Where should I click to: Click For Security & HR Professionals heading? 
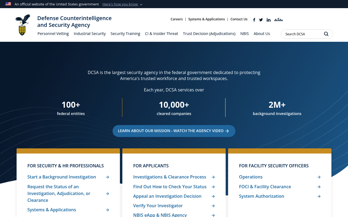pos(66,166)
